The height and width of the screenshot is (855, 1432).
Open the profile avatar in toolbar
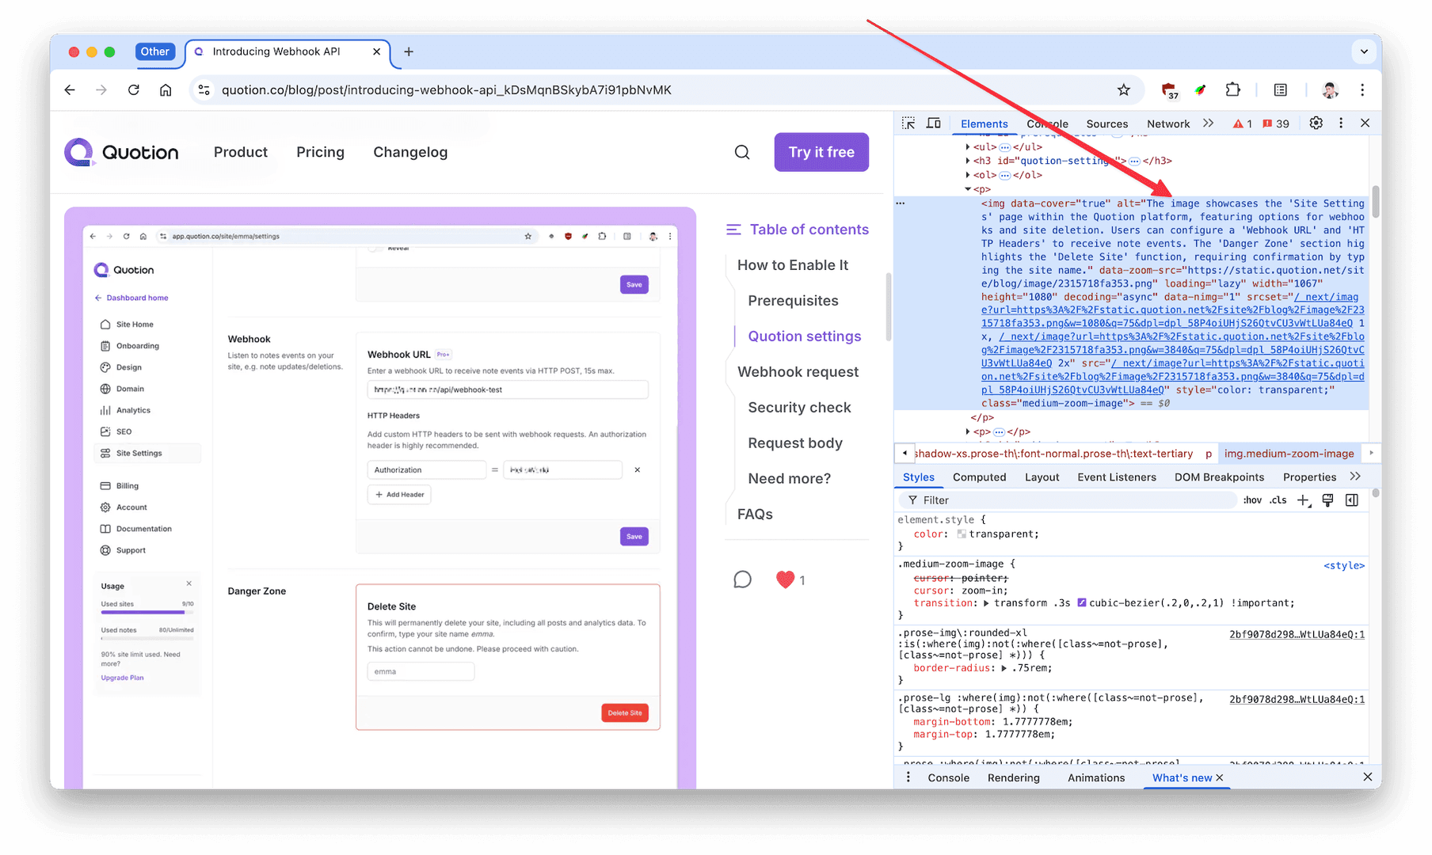(x=1330, y=90)
